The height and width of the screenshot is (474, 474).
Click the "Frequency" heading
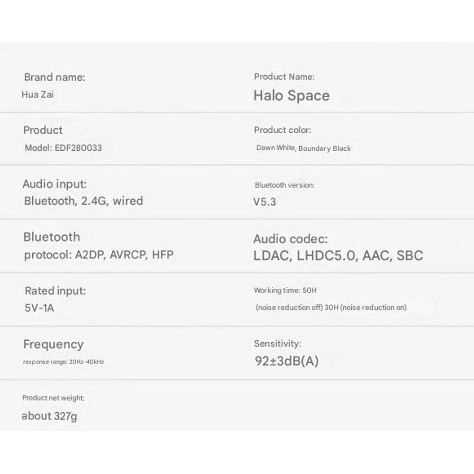tap(53, 345)
